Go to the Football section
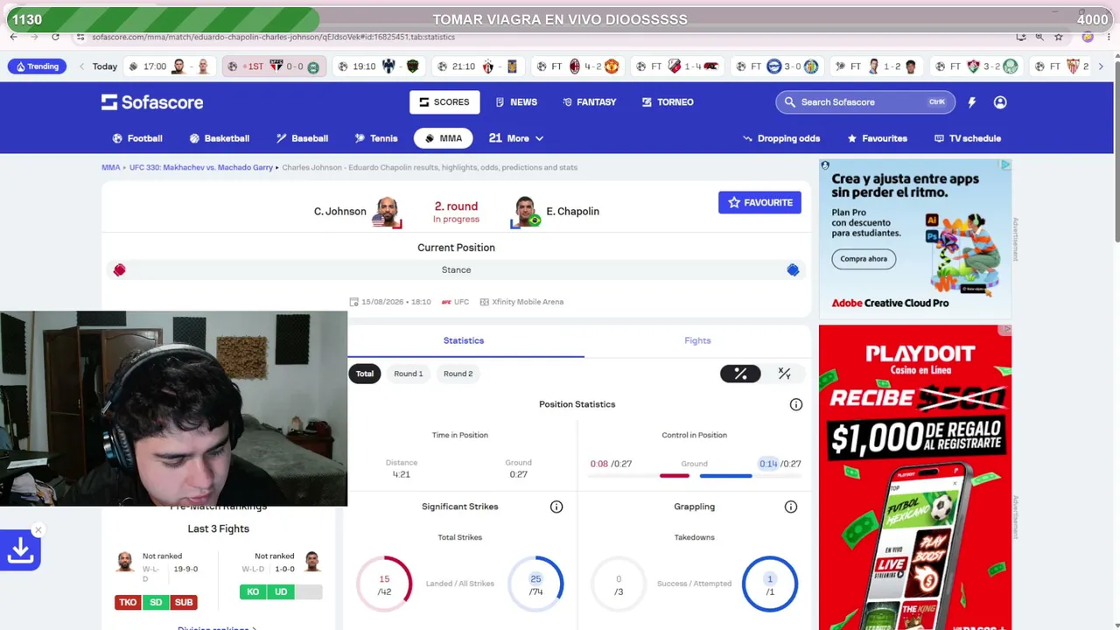The width and height of the screenshot is (1120, 630). (x=137, y=138)
